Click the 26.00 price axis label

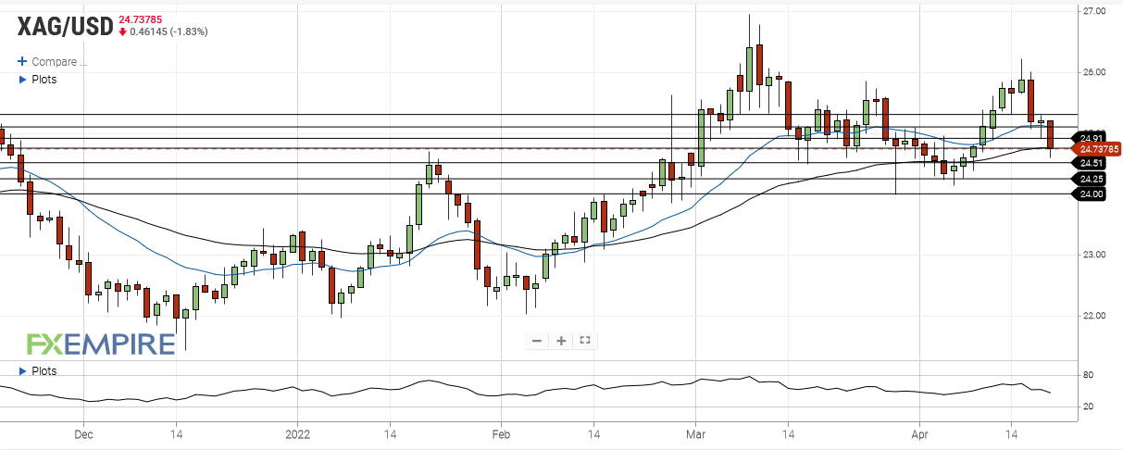tap(1093, 72)
